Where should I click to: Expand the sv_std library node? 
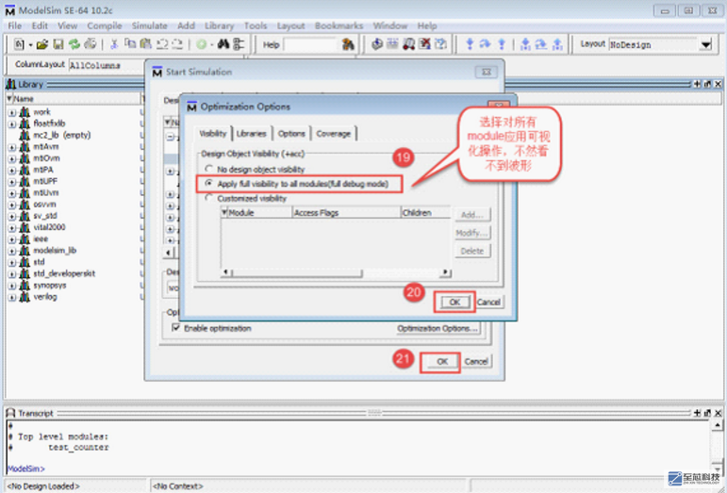click(x=12, y=216)
